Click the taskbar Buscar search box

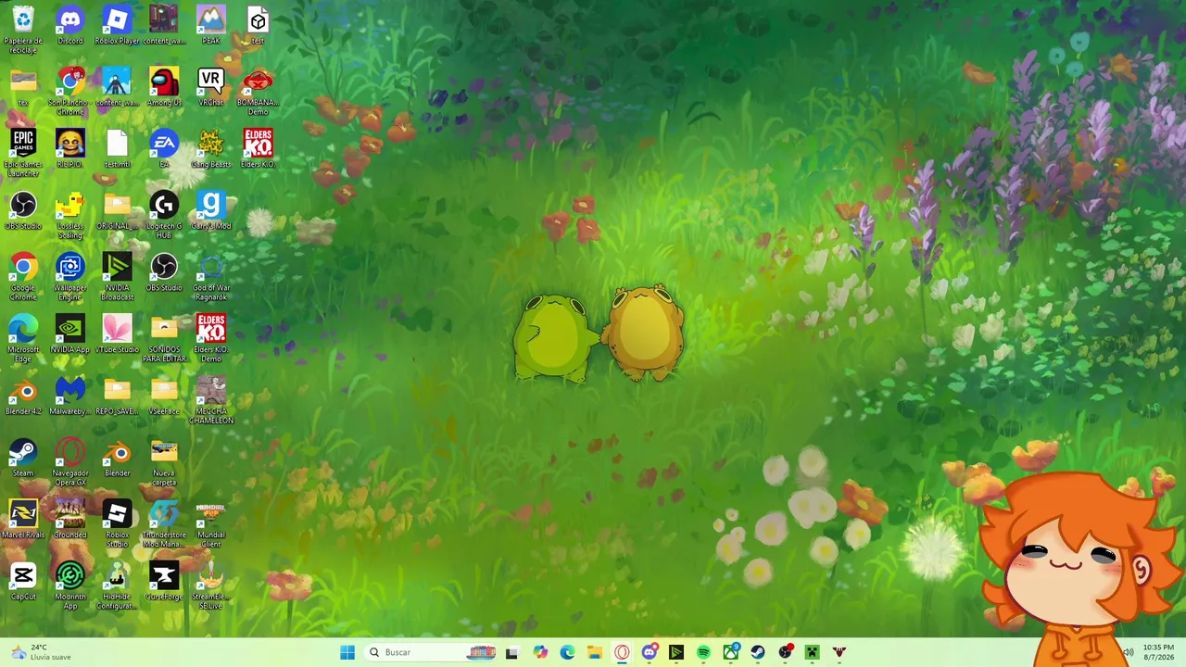pos(433,652)
